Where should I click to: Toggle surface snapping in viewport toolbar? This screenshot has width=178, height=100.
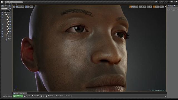pos(140,7)
